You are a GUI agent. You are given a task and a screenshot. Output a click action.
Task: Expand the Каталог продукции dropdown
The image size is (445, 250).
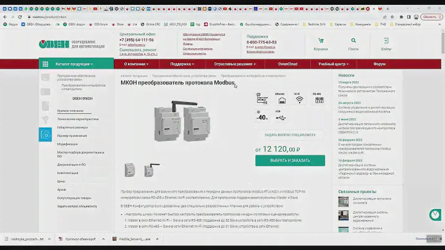click(x=76, y=64)
